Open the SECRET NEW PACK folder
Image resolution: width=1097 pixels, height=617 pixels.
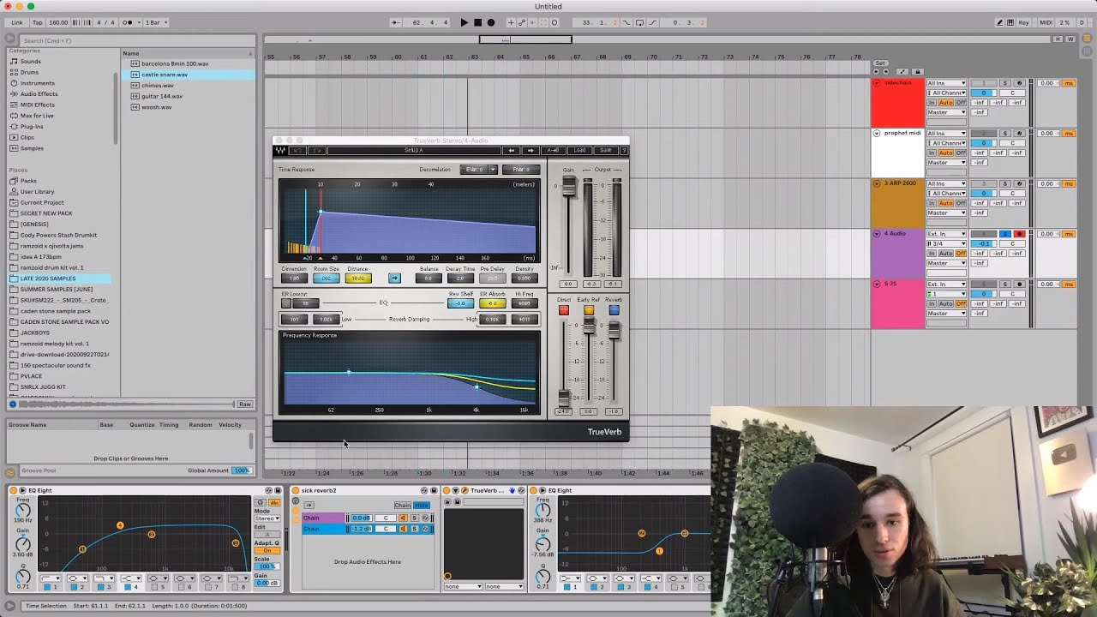pyautogui.click(x=46, y=213)
